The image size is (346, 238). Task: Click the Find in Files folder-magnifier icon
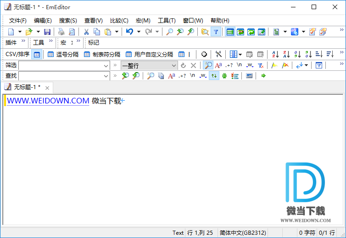coord(205,32)
